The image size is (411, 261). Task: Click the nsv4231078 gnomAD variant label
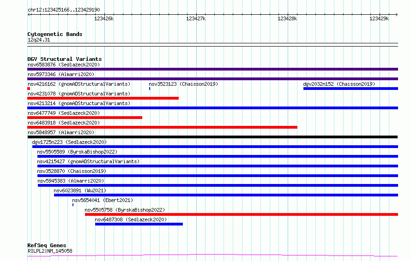click(79, 94)
